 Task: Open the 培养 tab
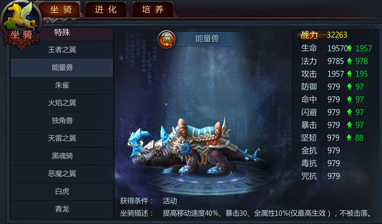point(153,9)
